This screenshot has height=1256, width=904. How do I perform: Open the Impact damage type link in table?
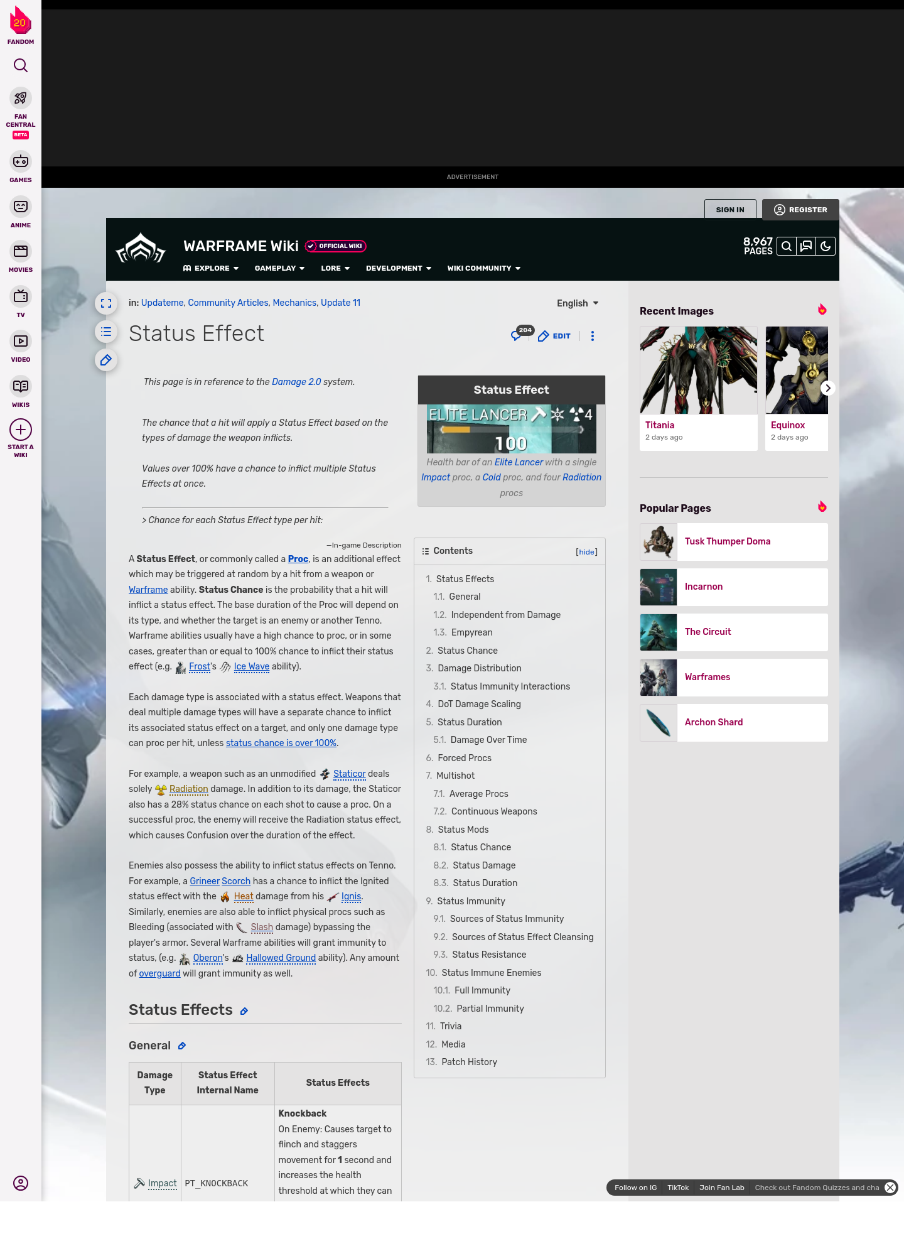[x=162, y=1183]
